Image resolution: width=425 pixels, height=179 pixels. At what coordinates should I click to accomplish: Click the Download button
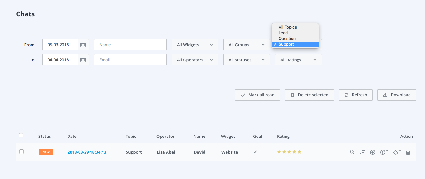(397, 95)
